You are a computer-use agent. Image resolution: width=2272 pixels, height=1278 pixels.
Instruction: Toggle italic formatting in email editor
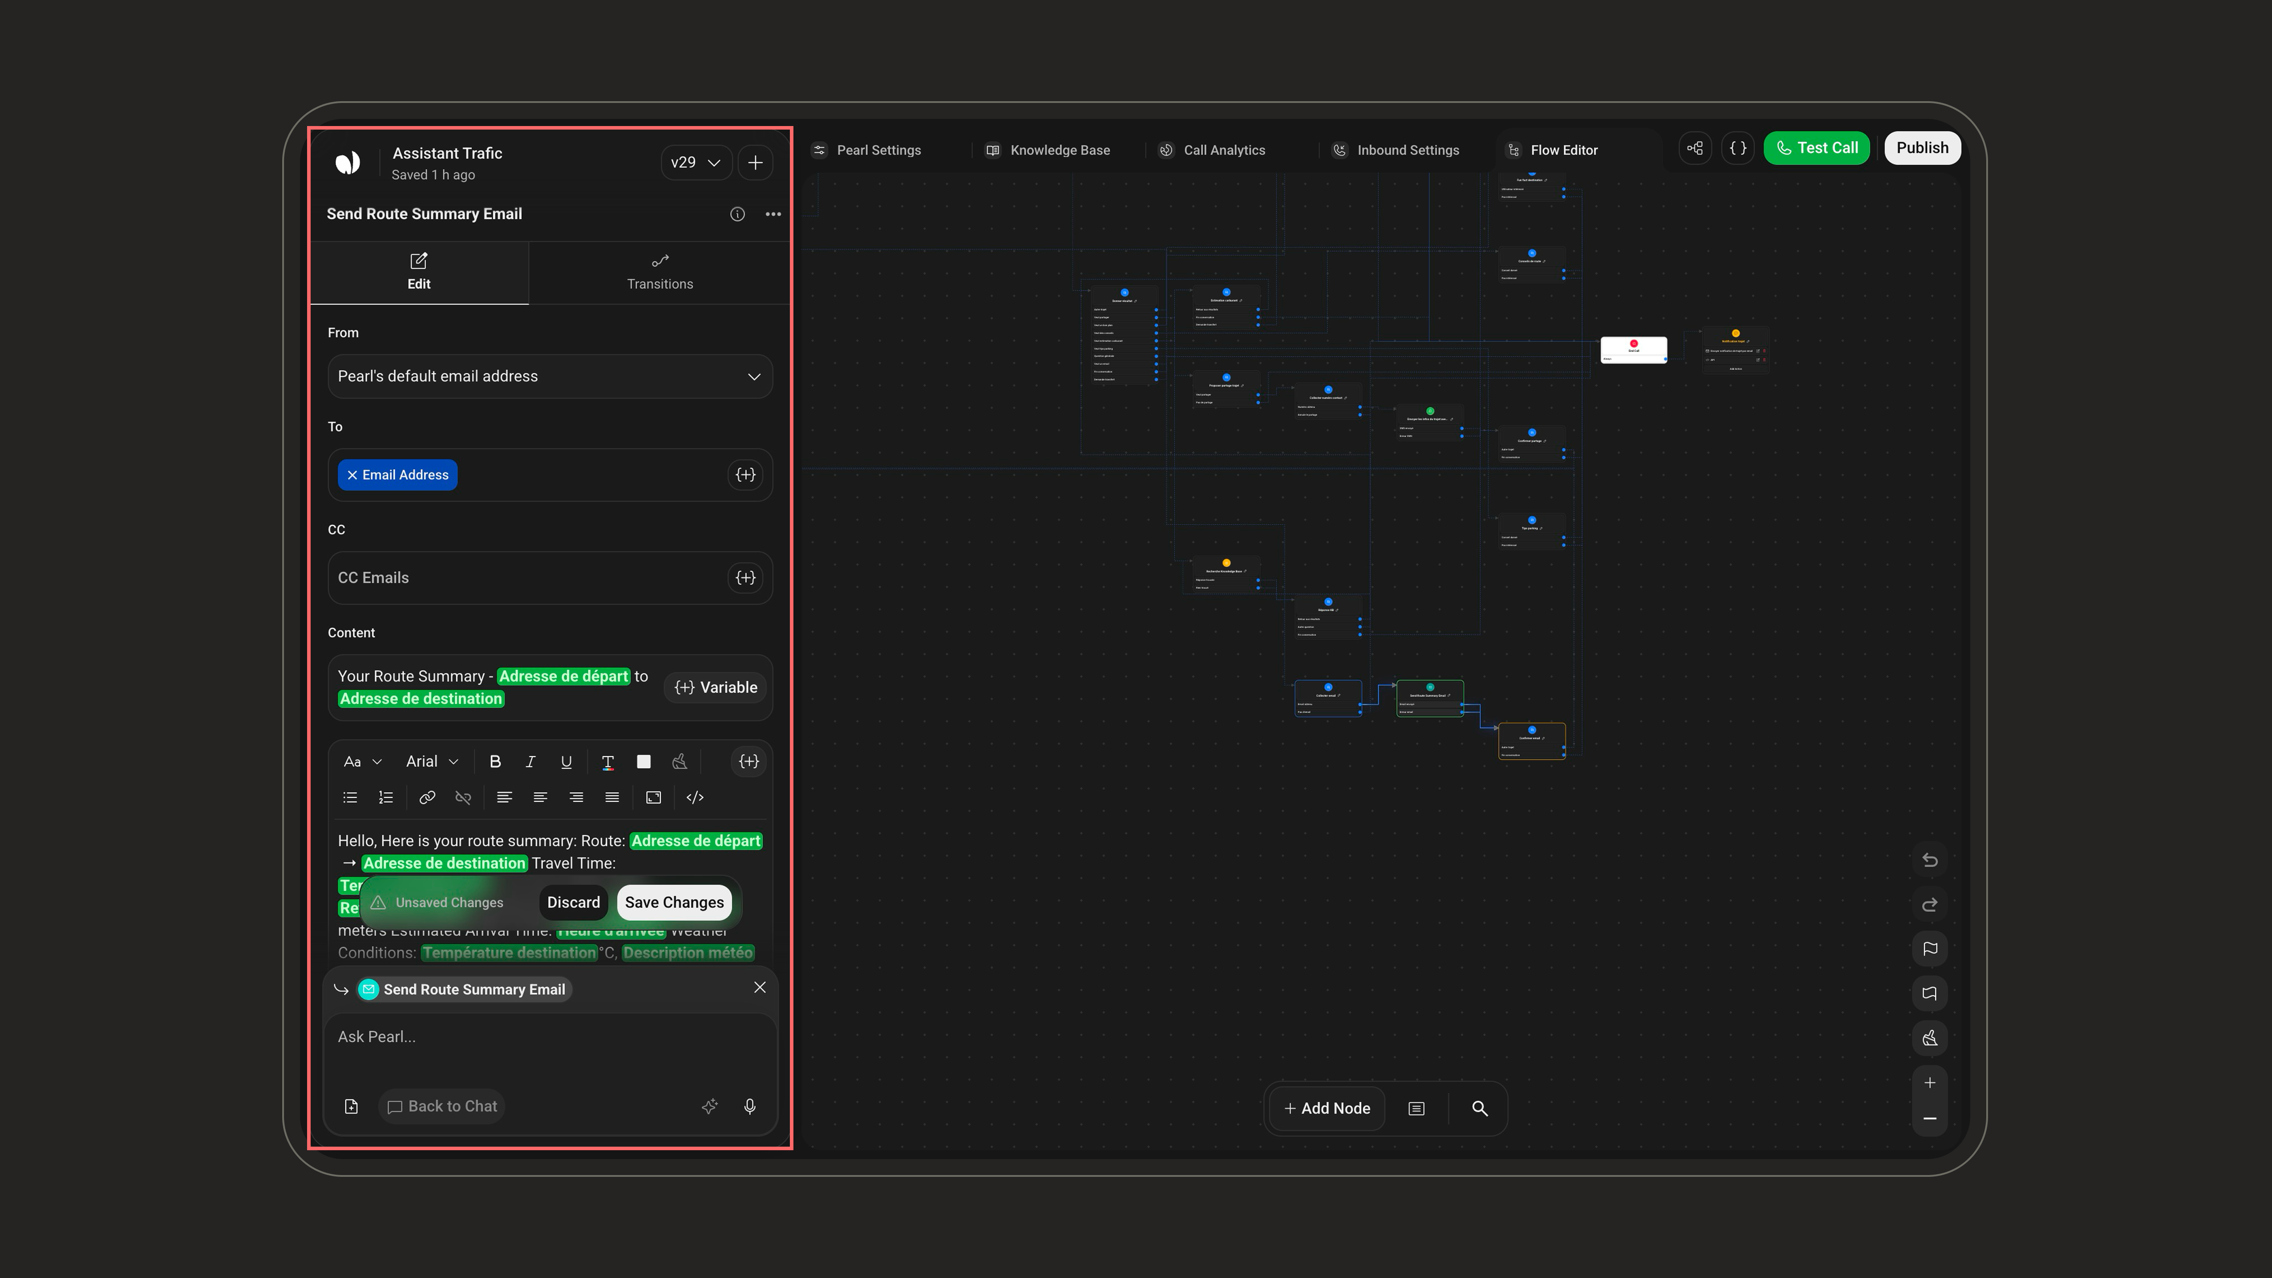[530, 762]
